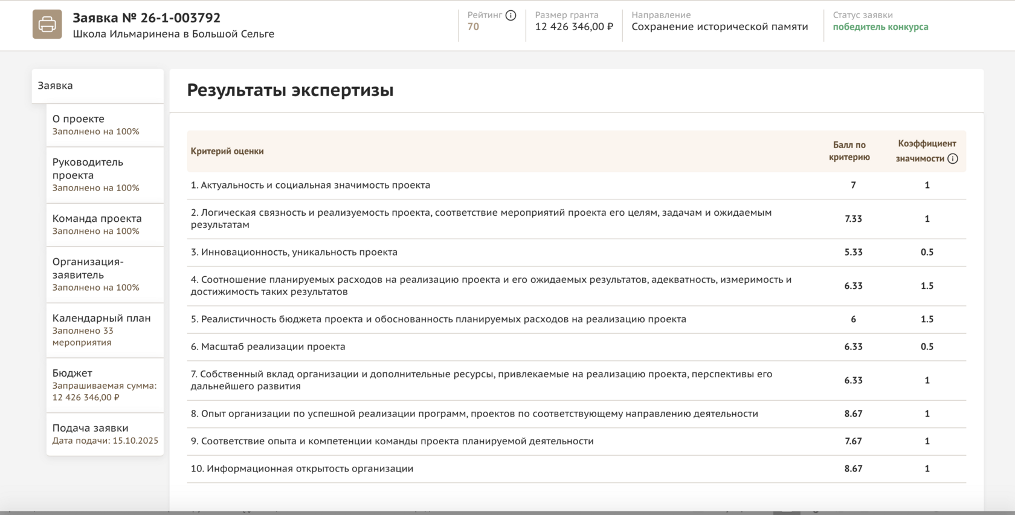Click coefficient 1 in the Актуальность row

[x=927, y=185]
